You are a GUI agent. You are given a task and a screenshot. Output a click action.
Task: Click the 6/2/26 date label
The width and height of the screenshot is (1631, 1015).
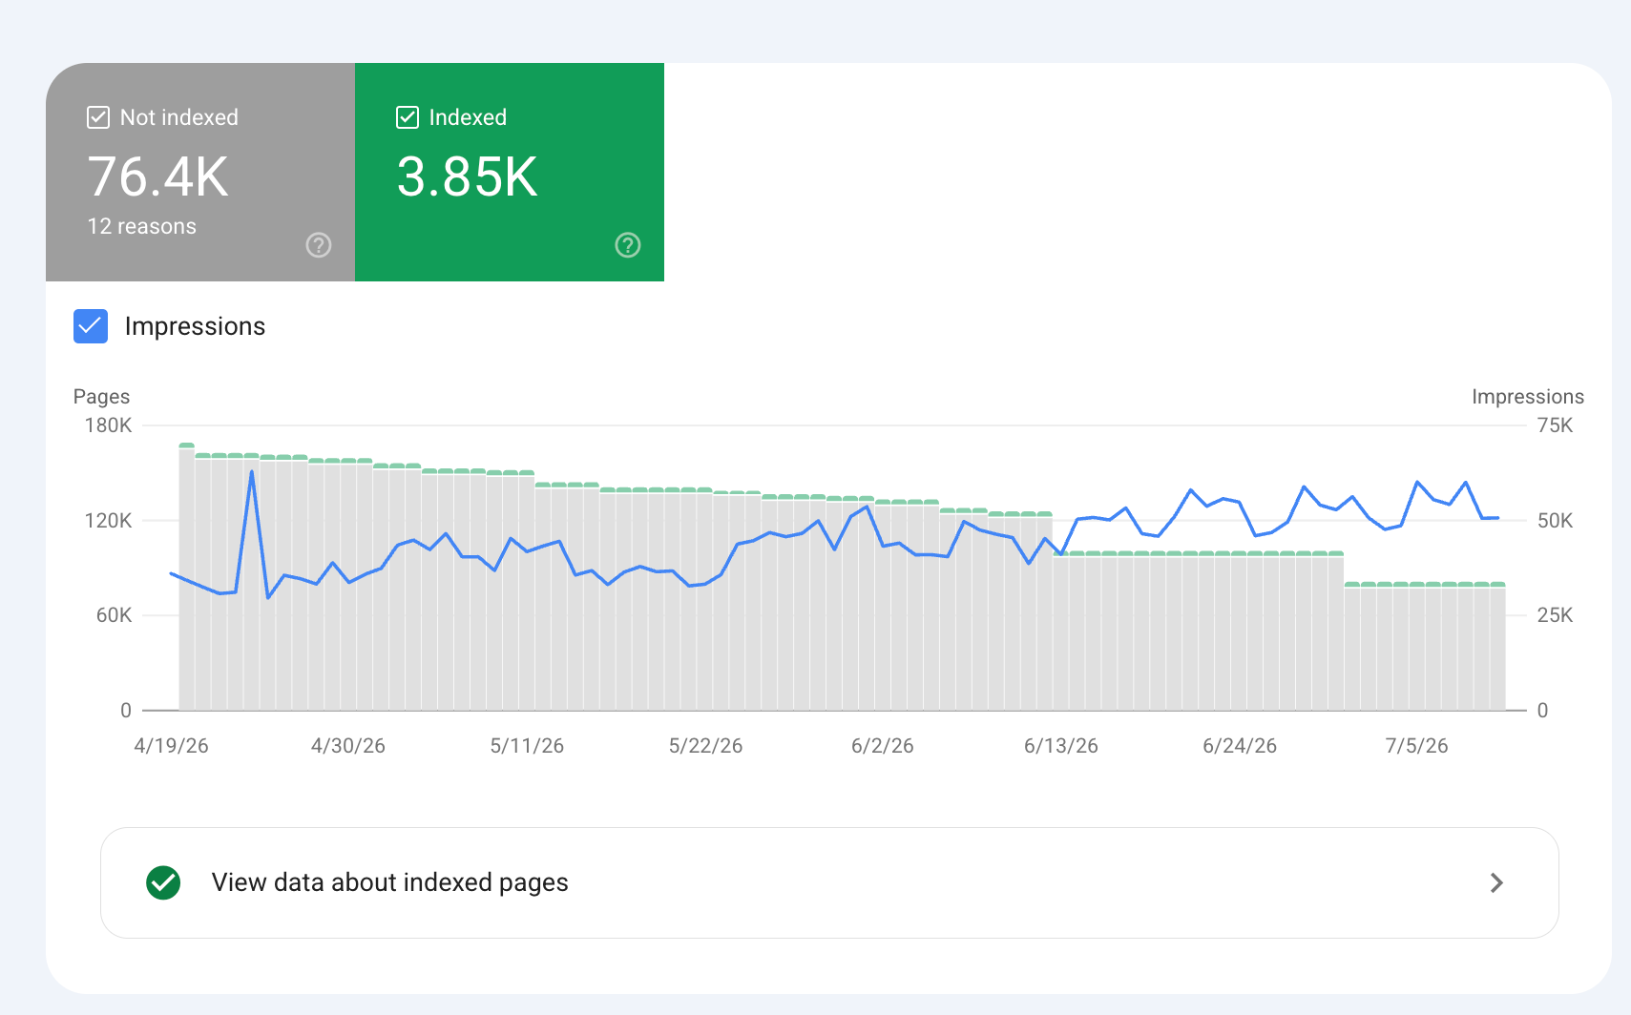[x=883, y=746]
